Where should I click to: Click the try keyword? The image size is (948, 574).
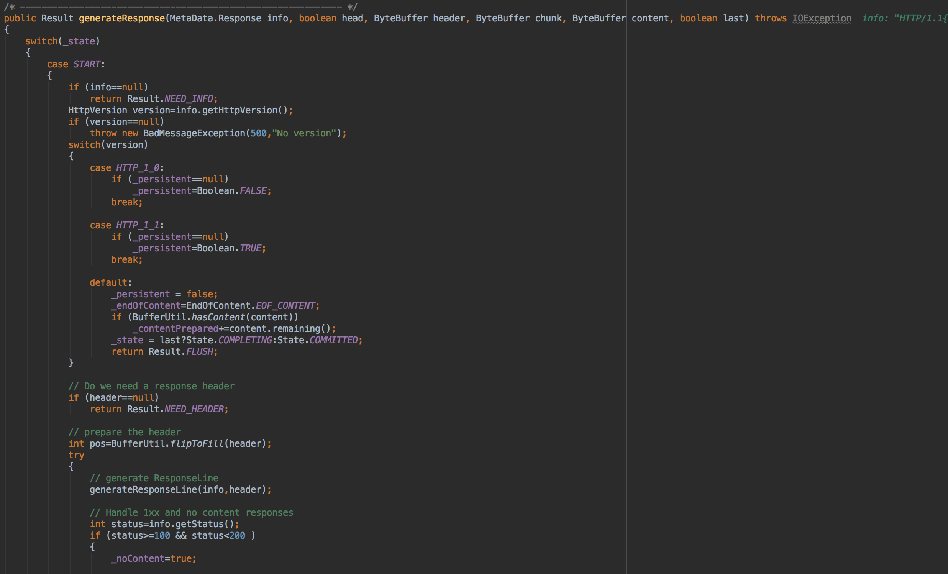76,456
